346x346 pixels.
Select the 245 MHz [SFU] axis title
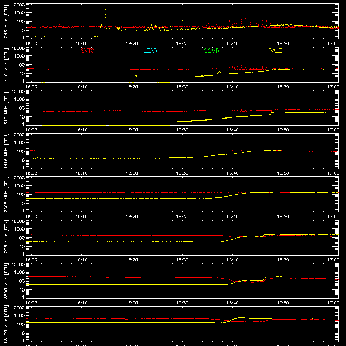[6, 21]
